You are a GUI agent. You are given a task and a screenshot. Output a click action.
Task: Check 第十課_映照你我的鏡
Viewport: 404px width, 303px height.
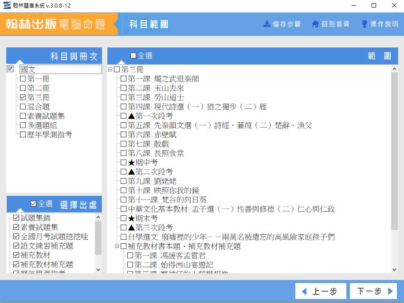point(123,190)
